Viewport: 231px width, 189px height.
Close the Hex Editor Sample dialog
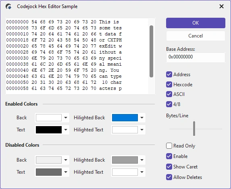(221, 6)
